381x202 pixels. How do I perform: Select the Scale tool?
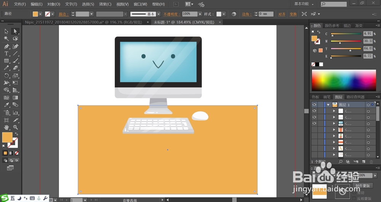click(15, 75)
